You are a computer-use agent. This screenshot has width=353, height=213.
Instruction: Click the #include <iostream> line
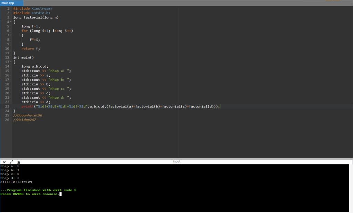33,9
